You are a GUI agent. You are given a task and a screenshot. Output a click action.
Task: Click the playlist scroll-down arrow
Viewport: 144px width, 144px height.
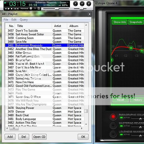[86, 124]
